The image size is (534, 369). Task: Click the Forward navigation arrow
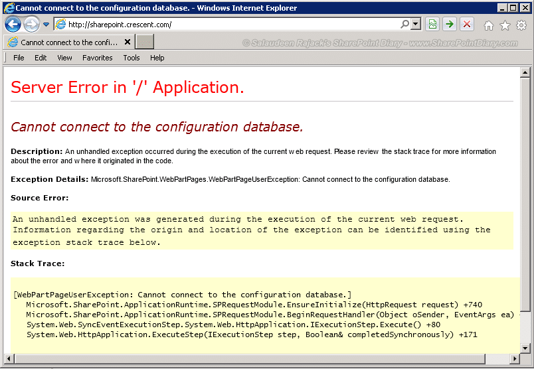31,25
